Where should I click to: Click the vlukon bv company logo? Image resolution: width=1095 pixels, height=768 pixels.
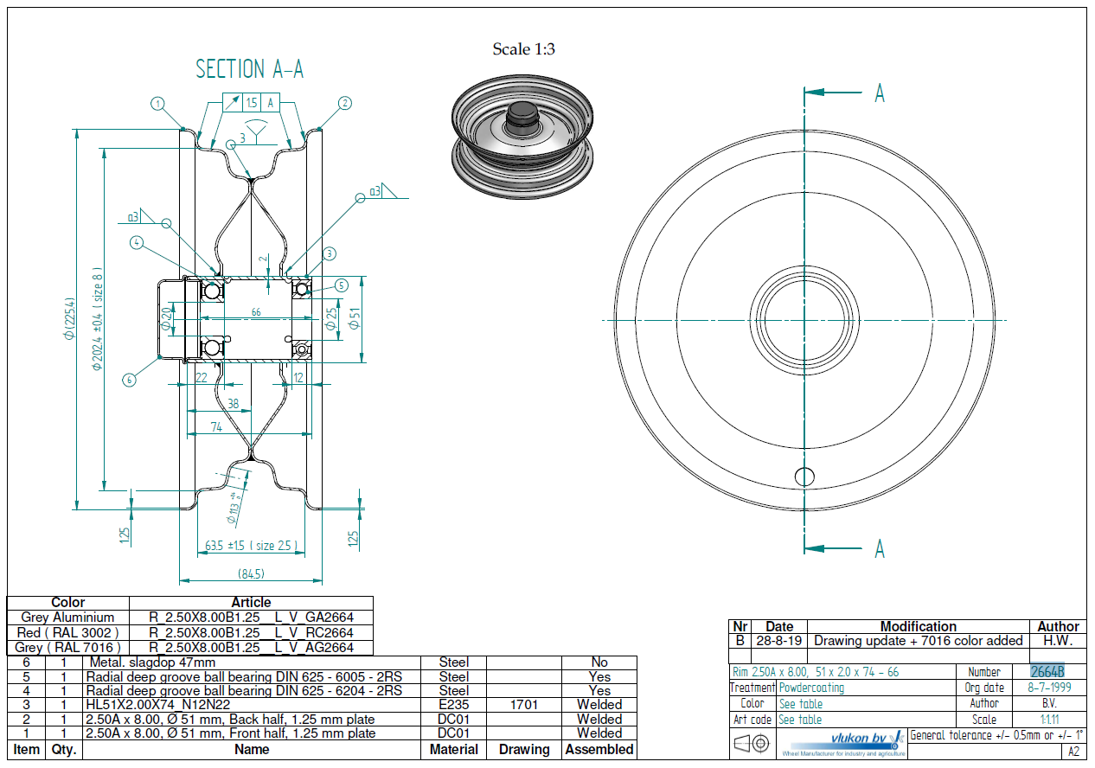pos(842,743)
